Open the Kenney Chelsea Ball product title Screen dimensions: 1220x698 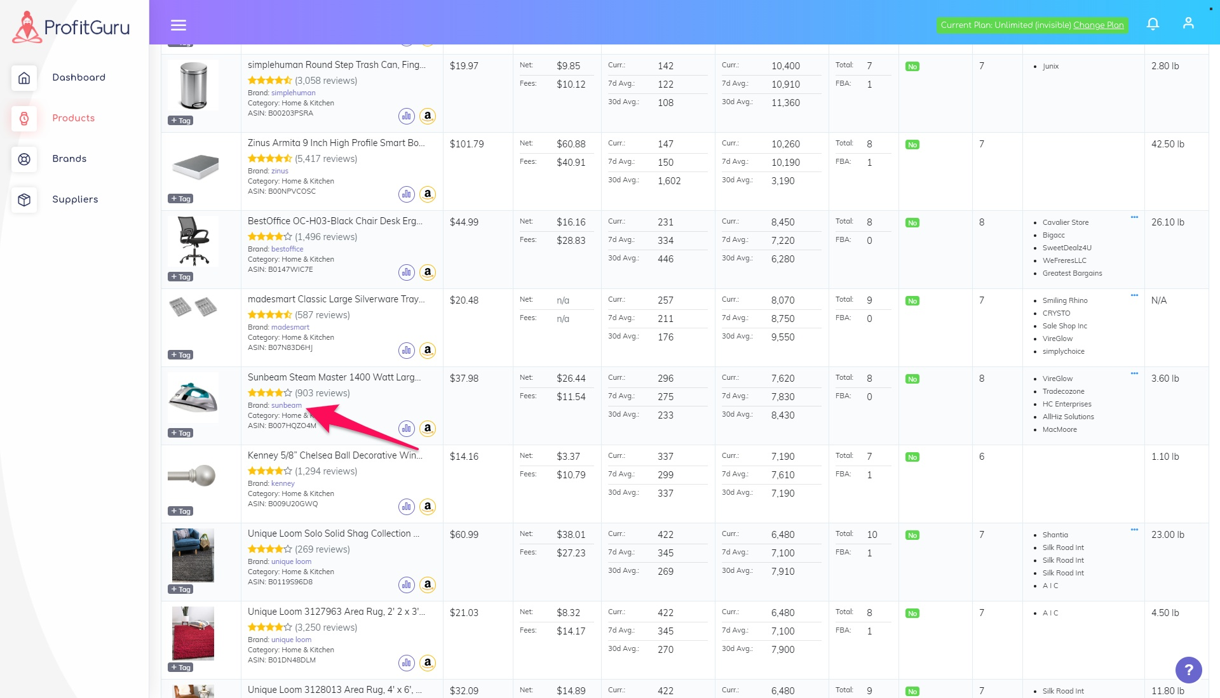335,455
